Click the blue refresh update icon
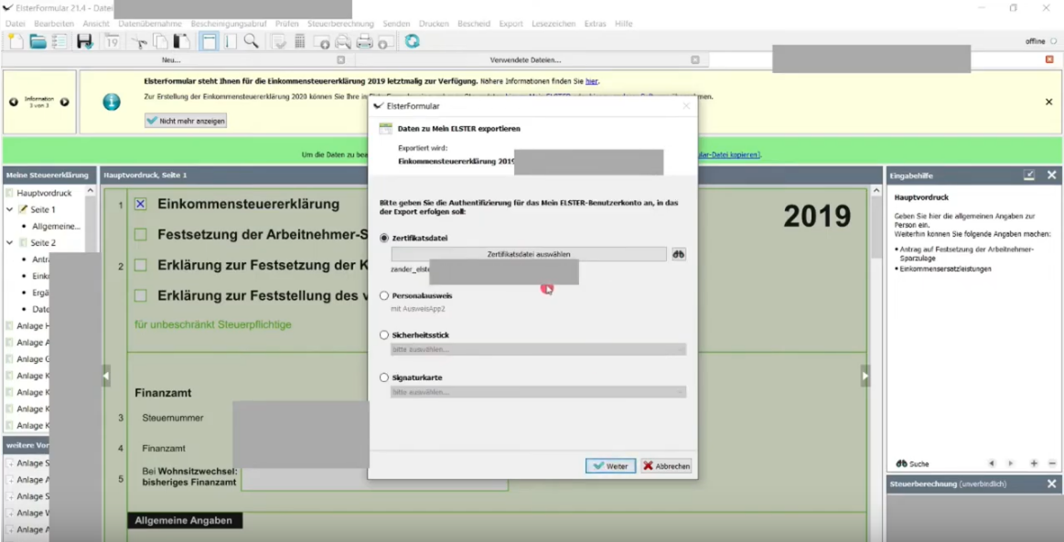 413,41
